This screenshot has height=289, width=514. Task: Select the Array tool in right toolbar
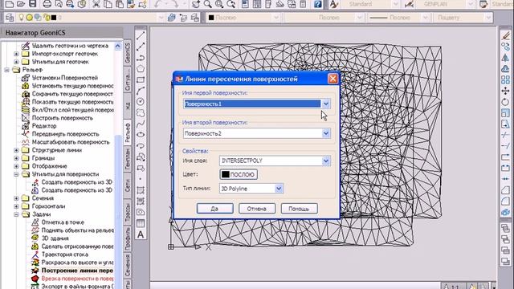505,79
